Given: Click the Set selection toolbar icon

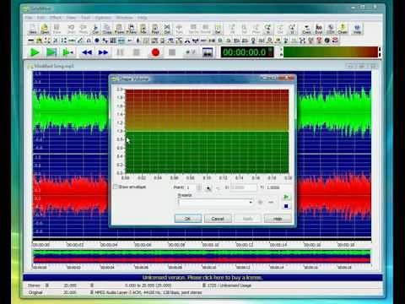Looking at the screenshot, I should [x=218, y=29].
